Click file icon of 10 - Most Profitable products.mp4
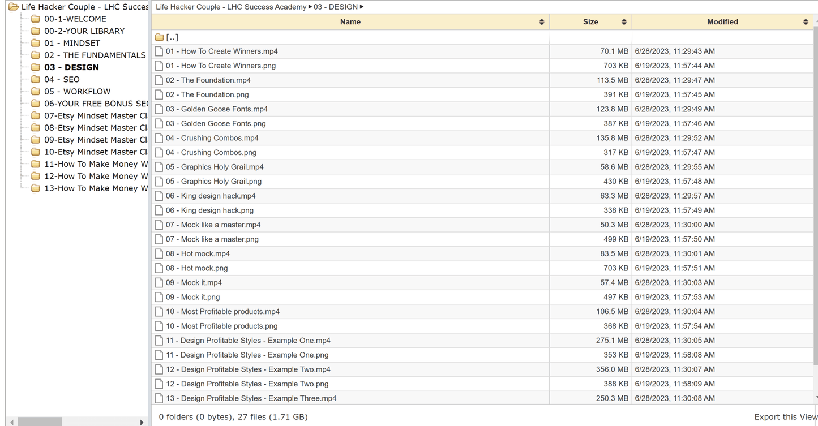This screenshot has width=818, height=426. click(x=159, y=312)
